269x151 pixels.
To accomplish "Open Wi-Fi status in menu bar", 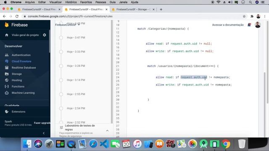I will pyautogui.click(x=219, y=2).
